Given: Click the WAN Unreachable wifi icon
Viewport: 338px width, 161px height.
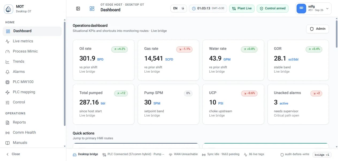Looking at the screenshot, I should (171, 155).
